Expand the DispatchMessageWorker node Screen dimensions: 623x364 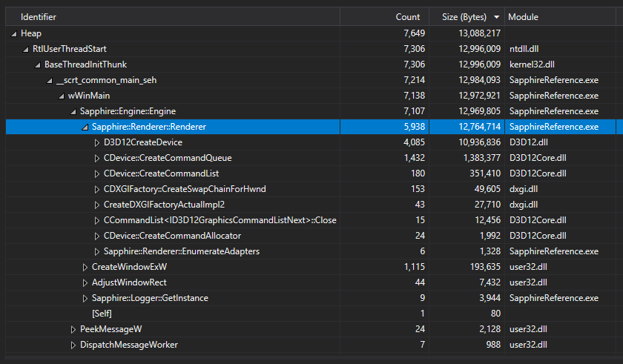click(x=73, y=345)
